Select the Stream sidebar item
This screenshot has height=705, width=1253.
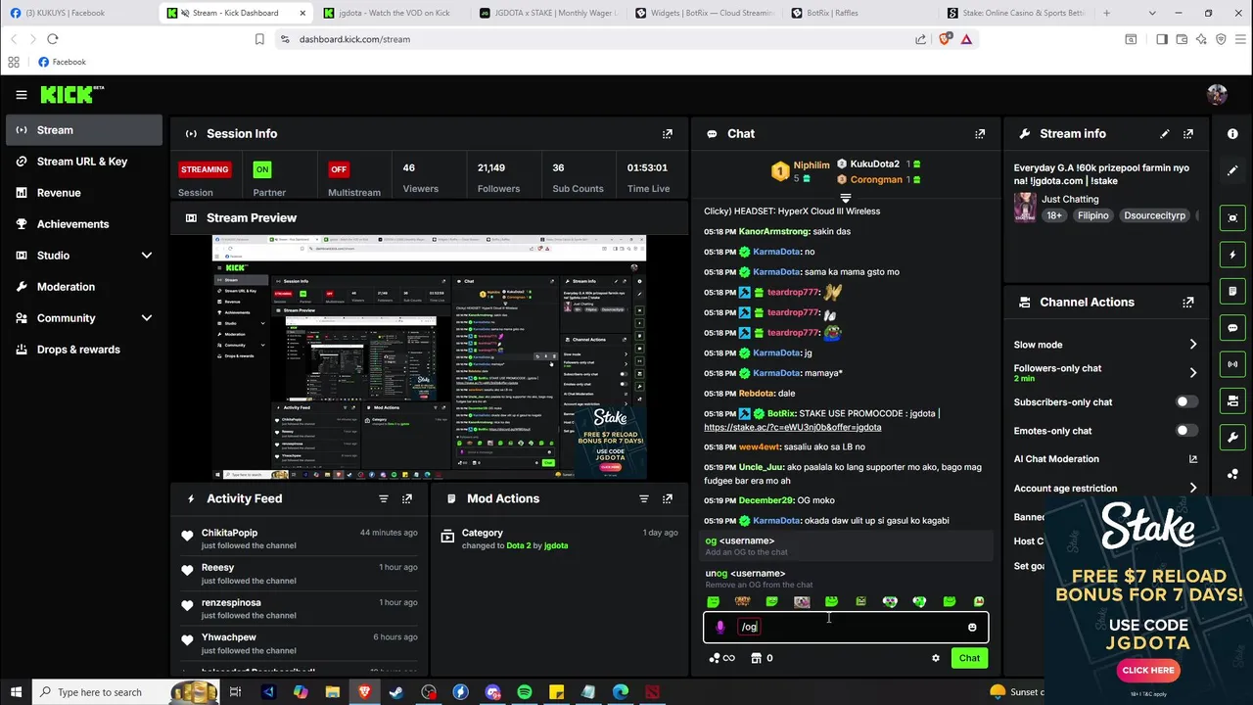pyautogui.click(x=84, y=130)
